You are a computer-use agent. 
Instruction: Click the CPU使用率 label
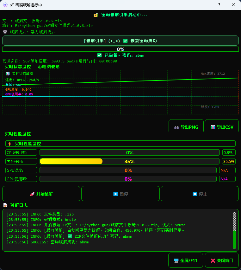[21, 152]
